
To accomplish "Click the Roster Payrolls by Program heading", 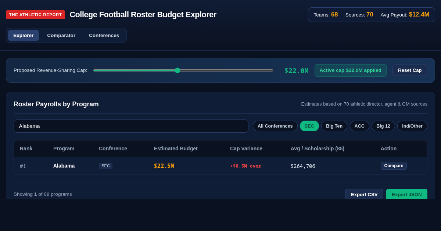I will 56,104.
